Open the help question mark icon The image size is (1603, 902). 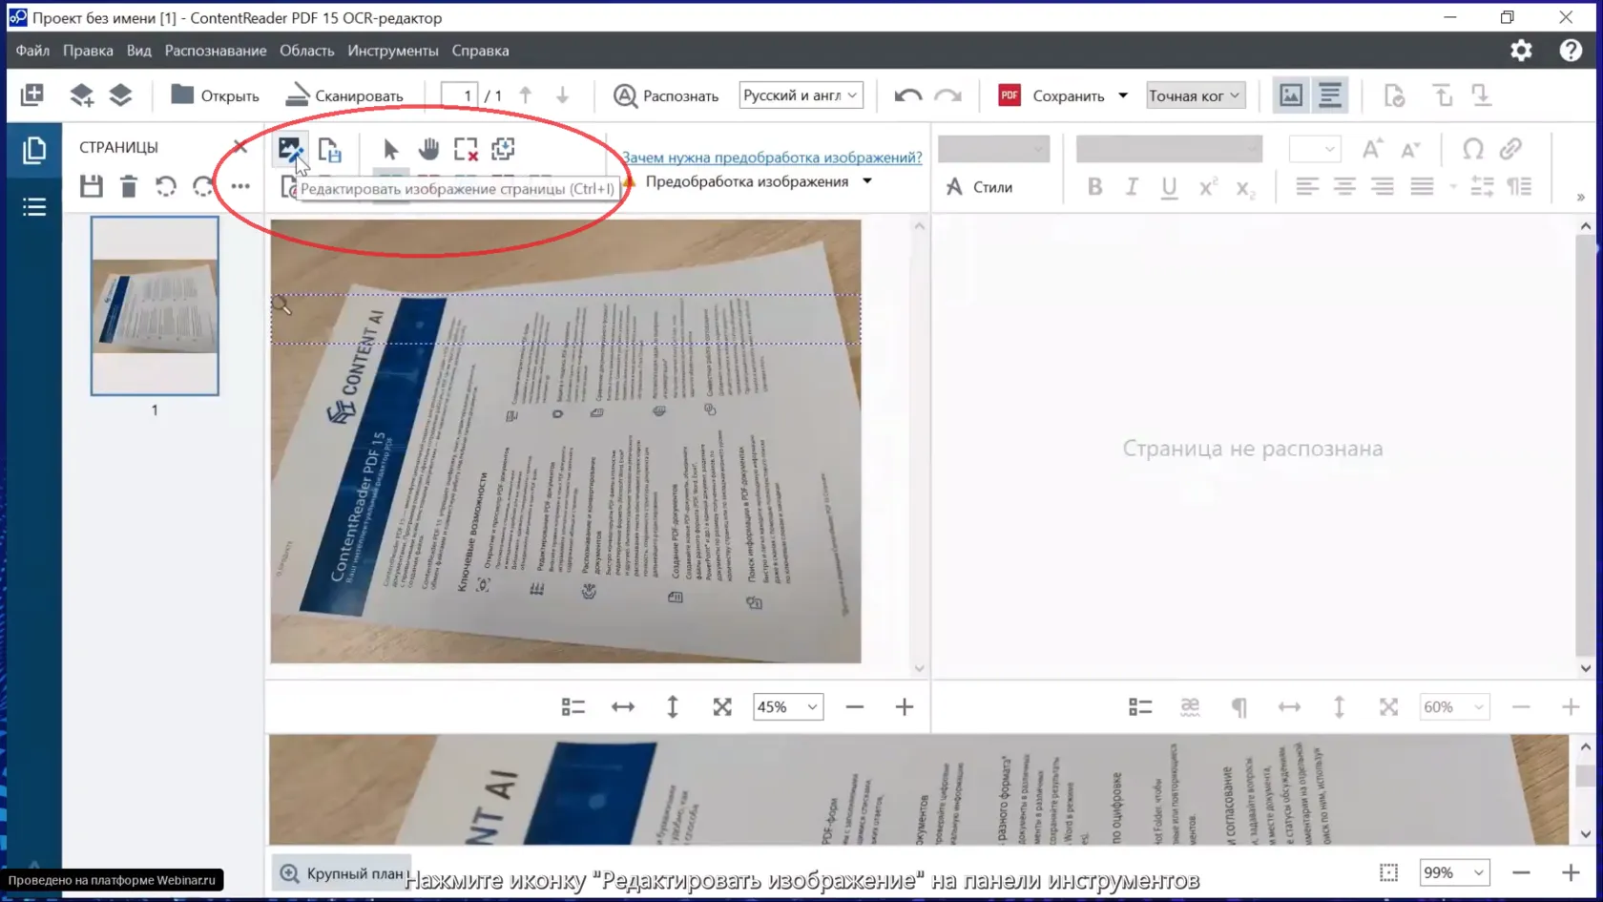tap(1571, 51)
